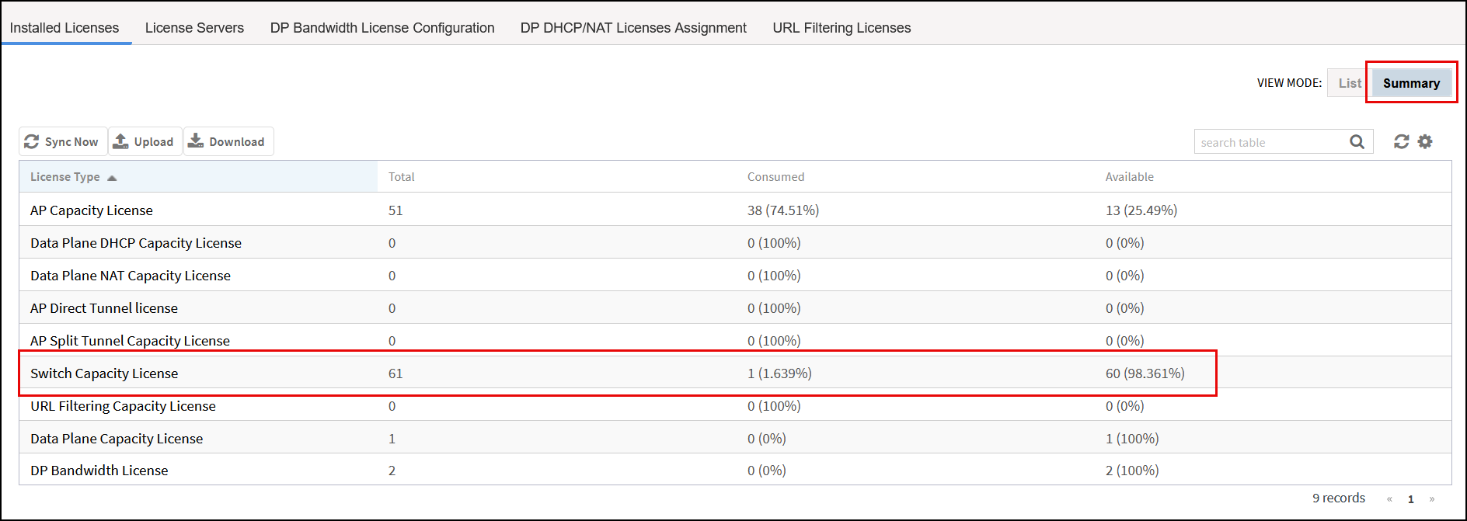Refresh the table with the refresh icon
The image size is (1467, 521).
click(1401, 141)
